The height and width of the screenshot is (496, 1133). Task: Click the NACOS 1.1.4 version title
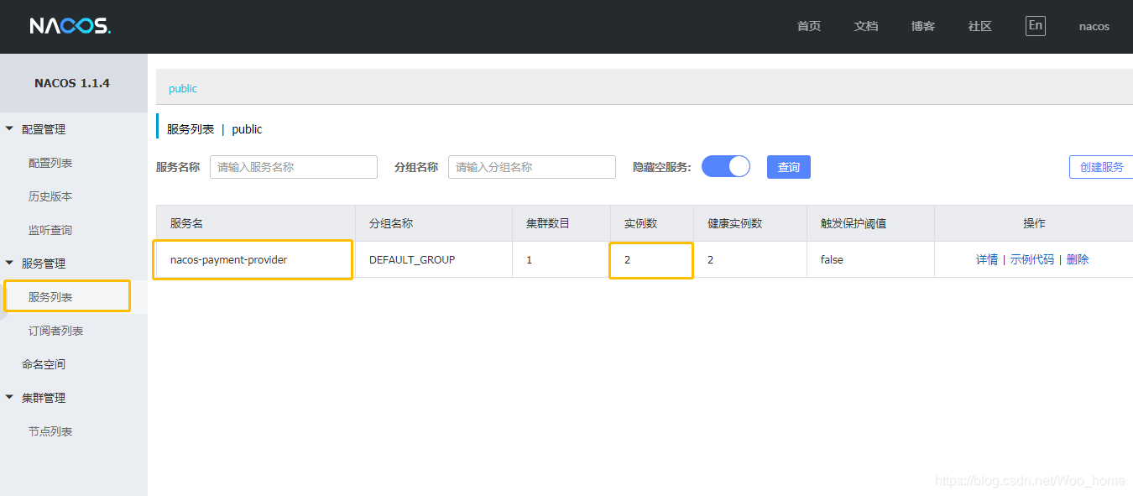point(72,83)
